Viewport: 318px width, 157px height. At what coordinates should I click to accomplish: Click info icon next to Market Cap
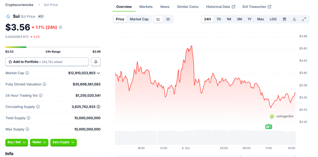(27, 73)
